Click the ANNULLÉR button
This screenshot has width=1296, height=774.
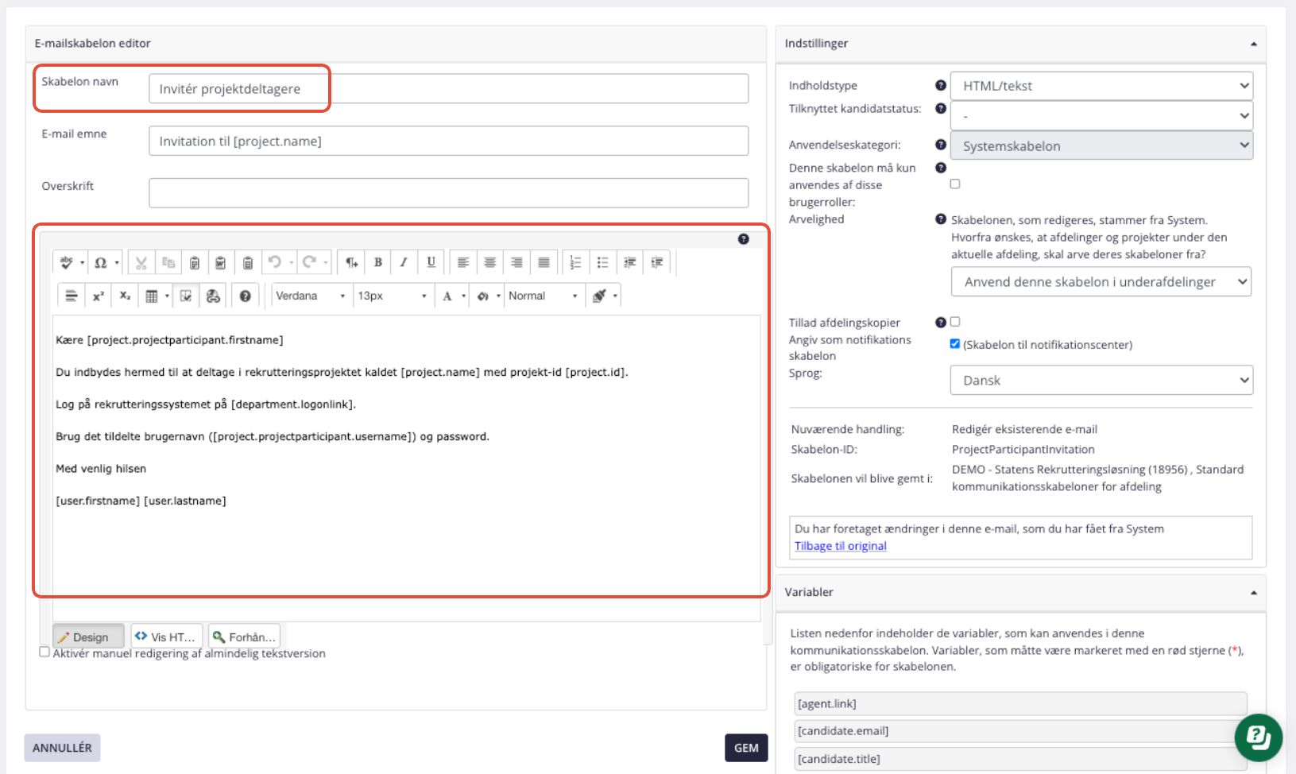coord(62,748)
